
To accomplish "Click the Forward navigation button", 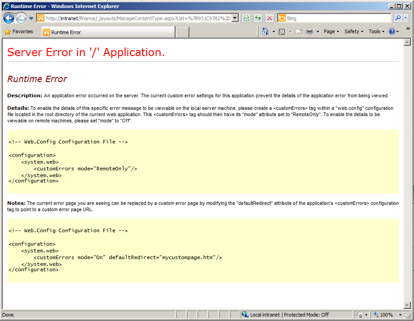I will click(21, 18).
